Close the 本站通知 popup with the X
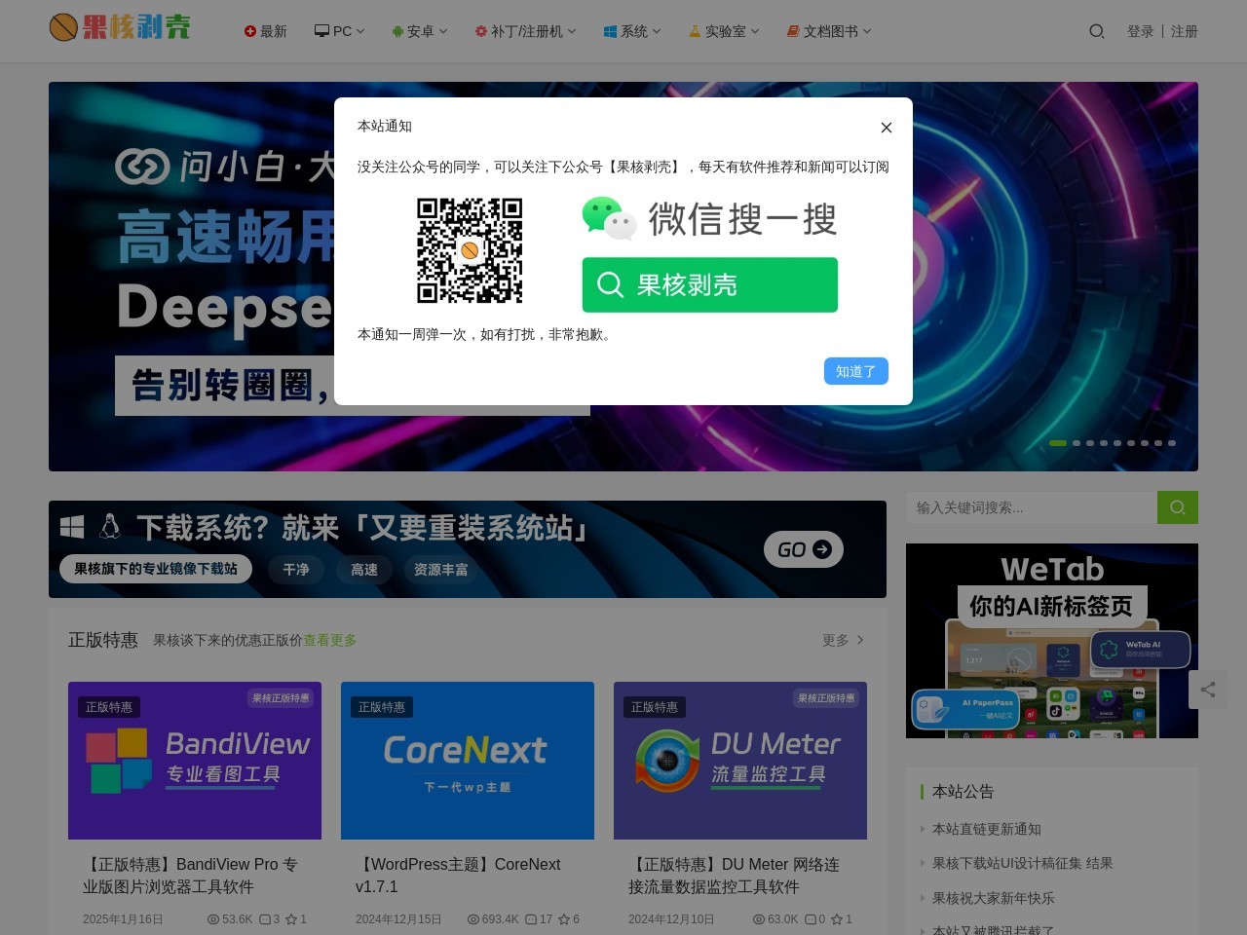Screen dimensions: 1247x935 point(886,128)
